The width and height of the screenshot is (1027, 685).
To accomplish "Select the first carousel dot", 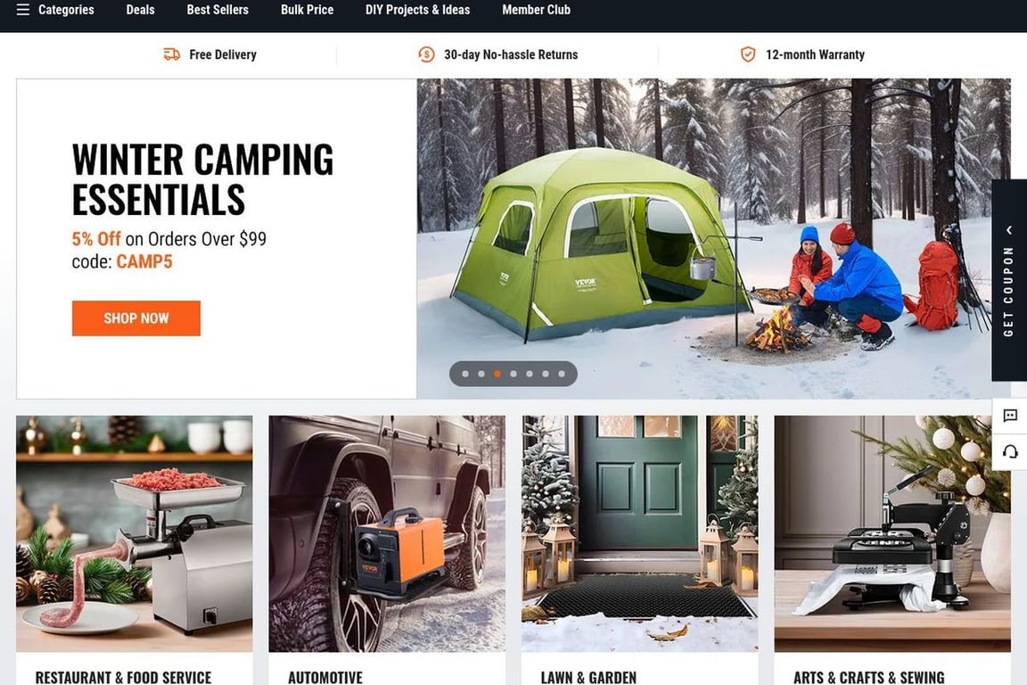I will 465,375.
